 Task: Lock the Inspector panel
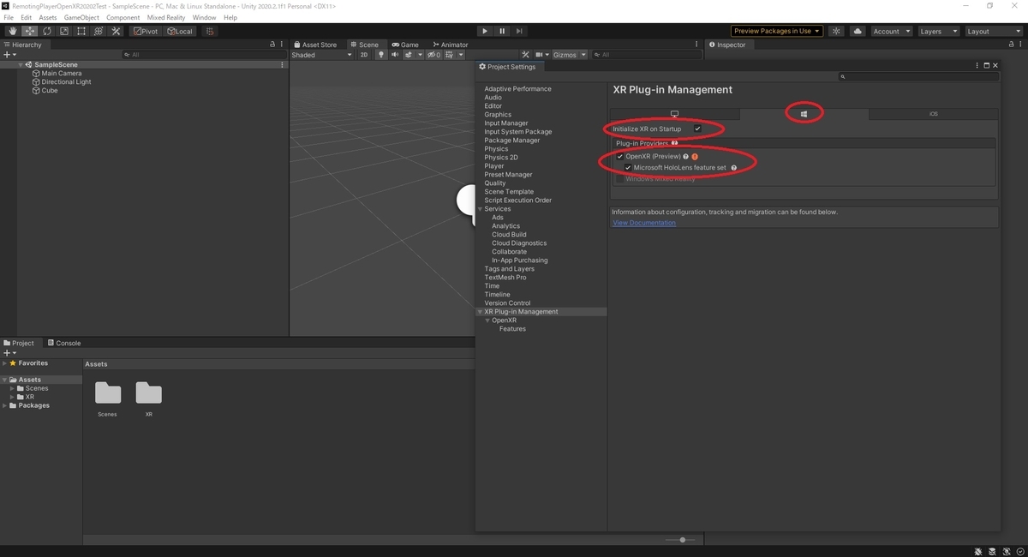click(1012, 45)
